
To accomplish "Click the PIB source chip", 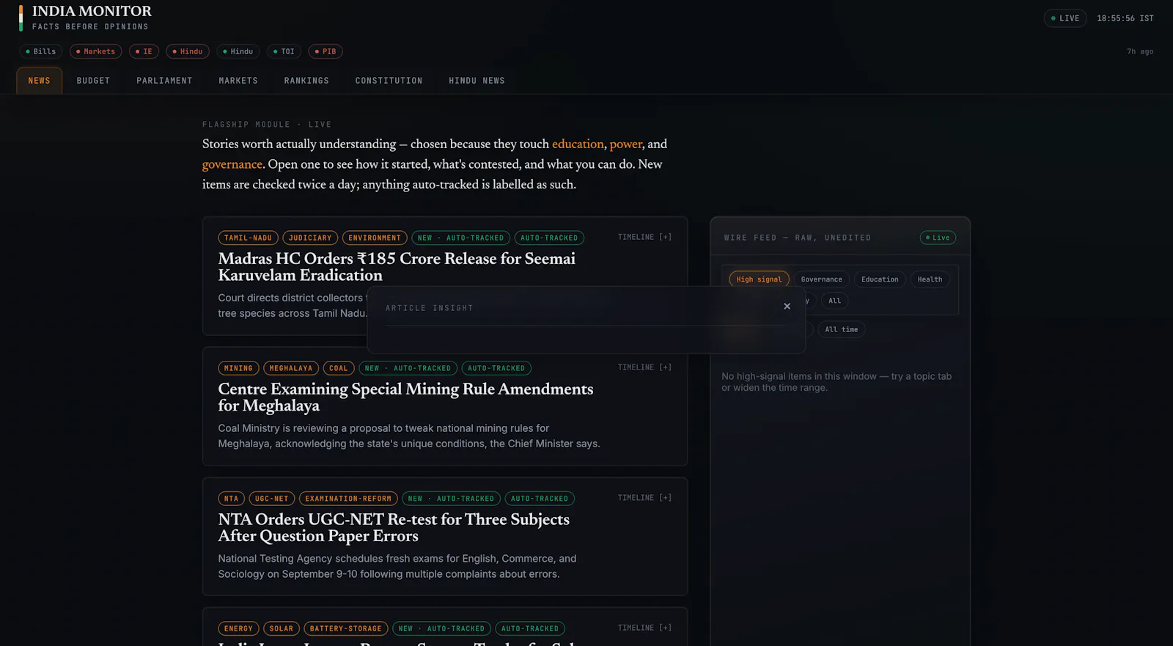I will [326, 51].
